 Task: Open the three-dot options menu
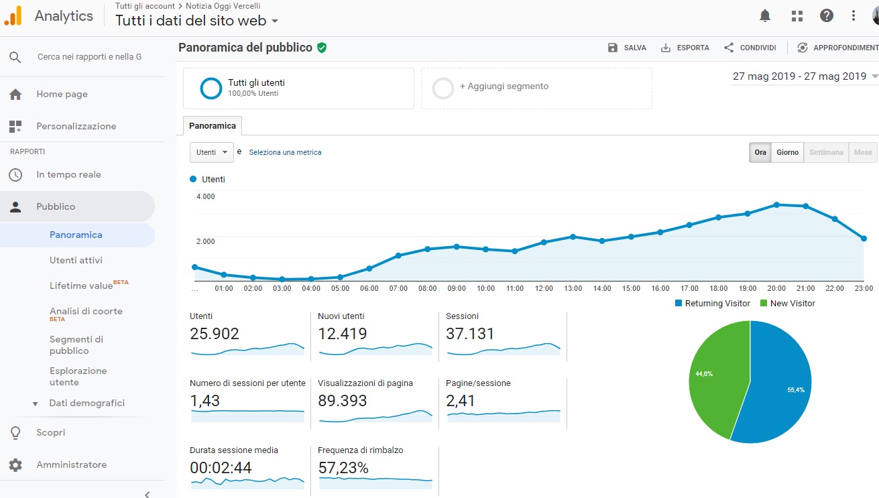pyautogui.click(x=854, y=16)
